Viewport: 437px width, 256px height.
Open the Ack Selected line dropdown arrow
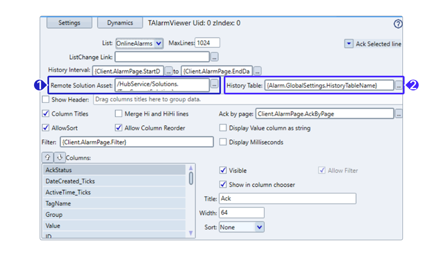pos(348,44)
